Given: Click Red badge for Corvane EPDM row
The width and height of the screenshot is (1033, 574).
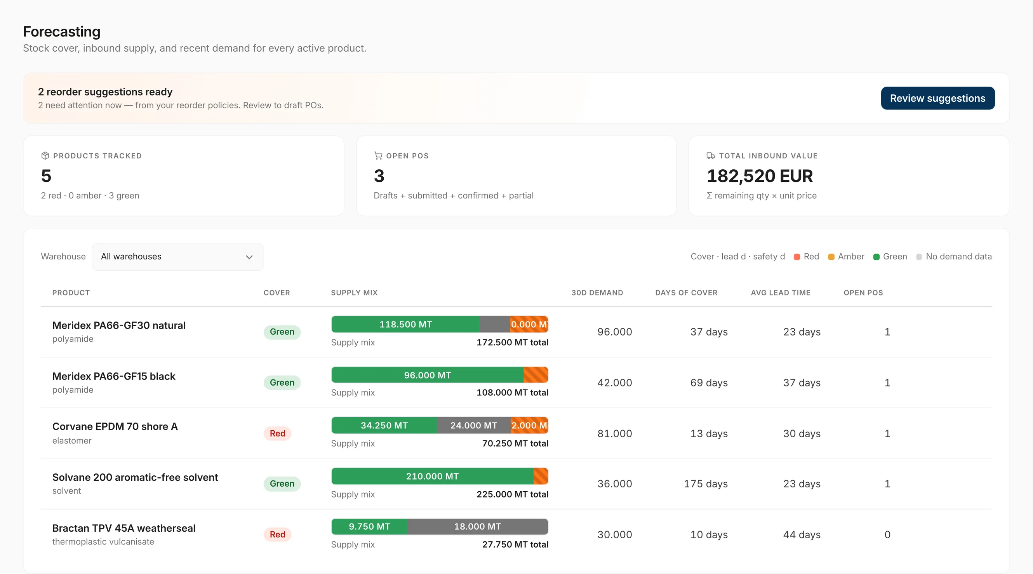Looking at the screenshot, I should tap(277, 433).
